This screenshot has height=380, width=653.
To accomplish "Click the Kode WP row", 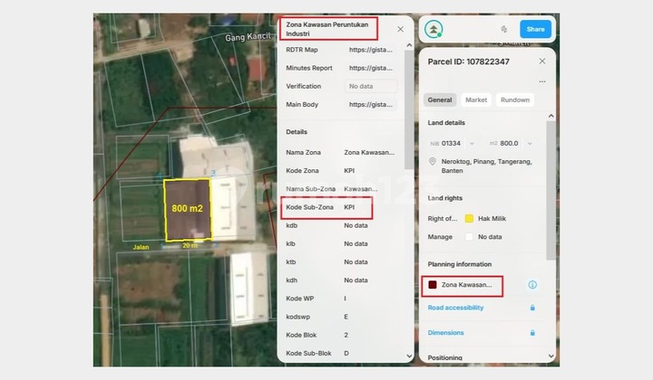I will (341, 299).
